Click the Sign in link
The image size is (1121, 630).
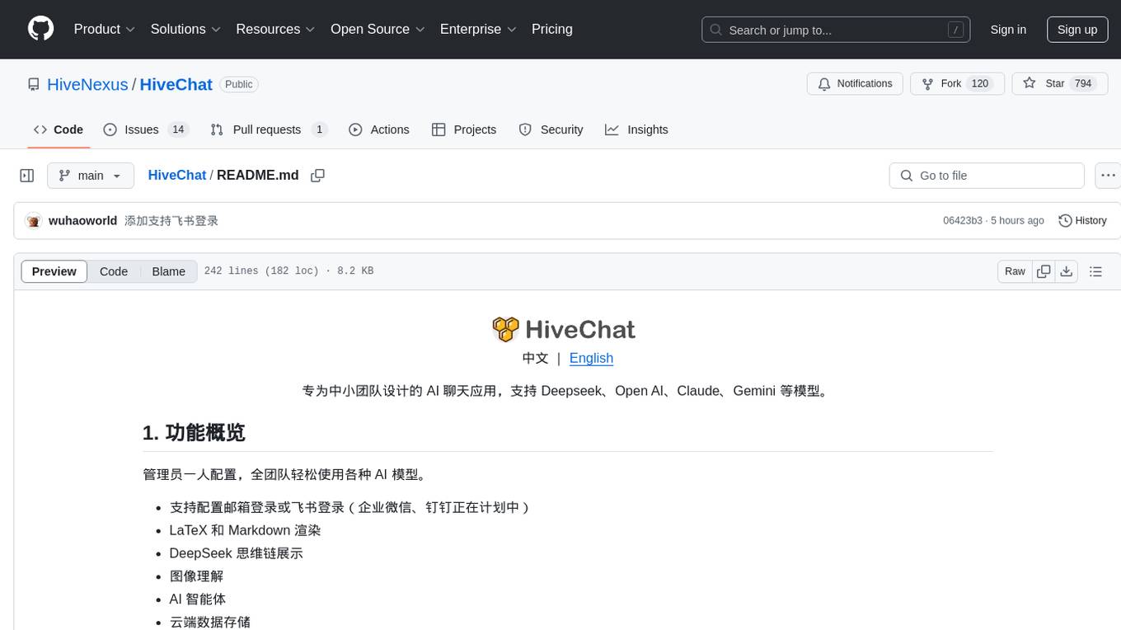coord(1008,30)
